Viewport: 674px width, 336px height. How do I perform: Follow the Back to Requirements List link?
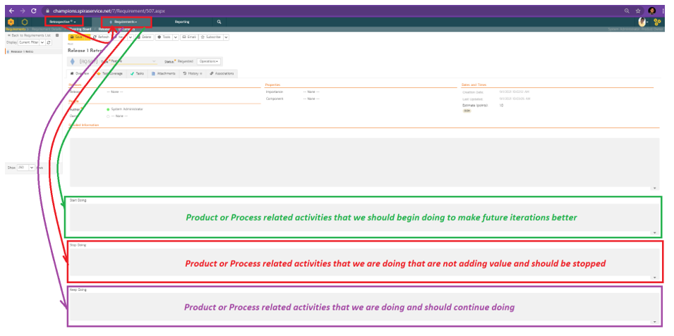click(x=28, y=35)
